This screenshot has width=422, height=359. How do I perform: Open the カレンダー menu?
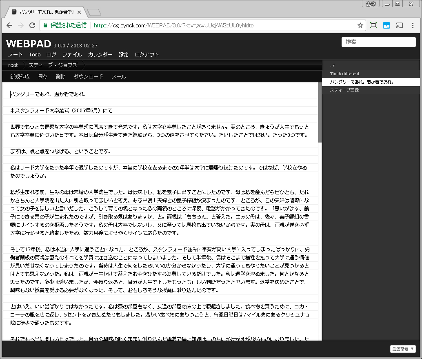[x=100, y=54]
